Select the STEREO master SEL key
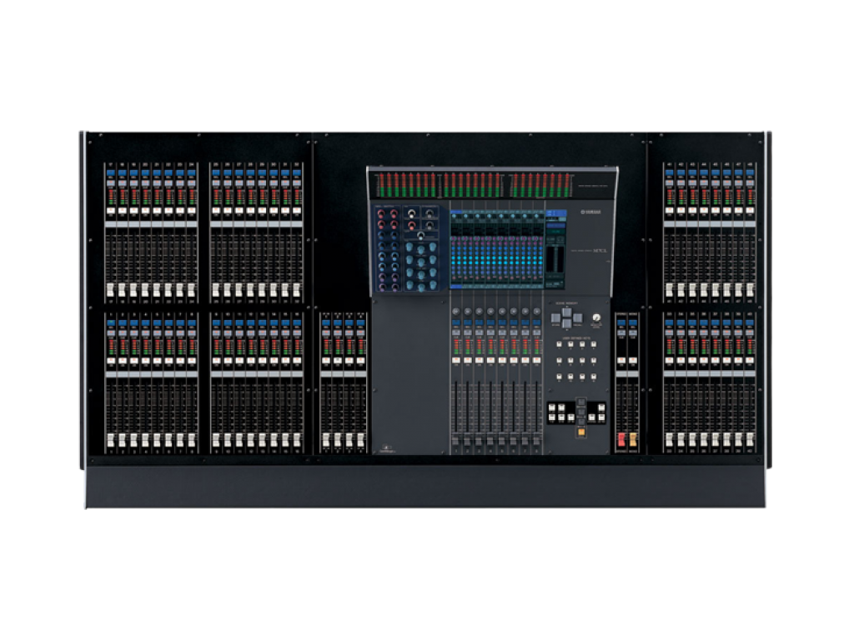This screenshot has height=640, width=854. (x=621, y=324)
